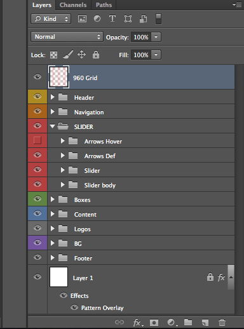Show the Arrows Hover group

point(37,140)
